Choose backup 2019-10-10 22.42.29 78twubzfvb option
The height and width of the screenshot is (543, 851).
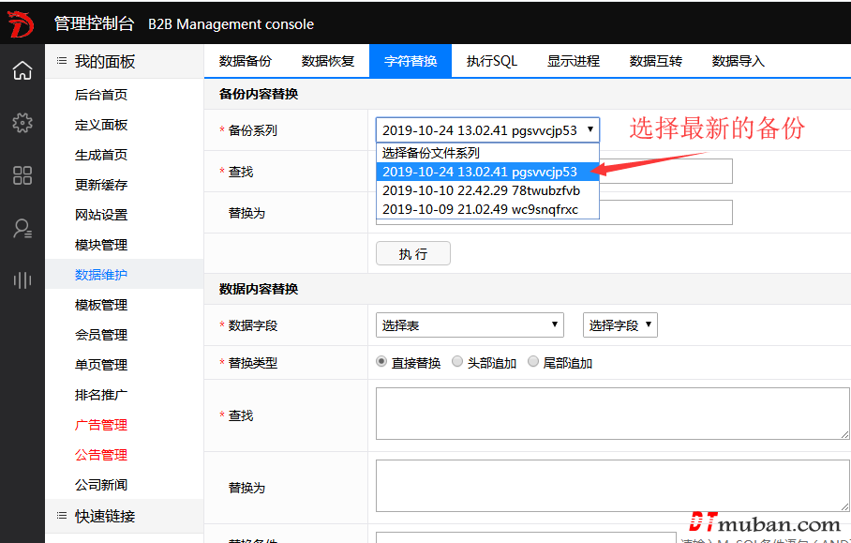[x=481, y=190]
